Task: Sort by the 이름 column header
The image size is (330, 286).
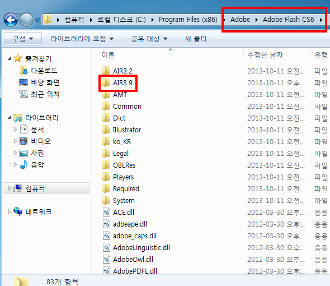Action: pyautogui.click(x=108, y=55)
